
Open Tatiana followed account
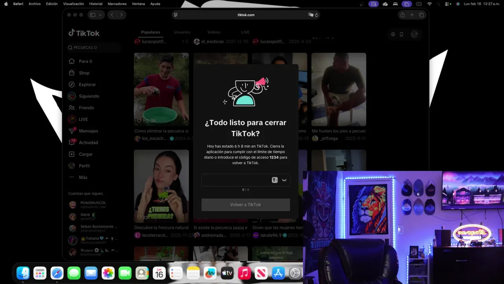93,240
